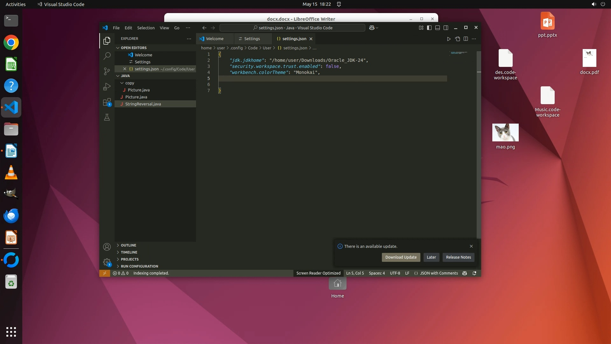
Task: Click the Accounts icon in the activity bar
Action: pos(107,247)
